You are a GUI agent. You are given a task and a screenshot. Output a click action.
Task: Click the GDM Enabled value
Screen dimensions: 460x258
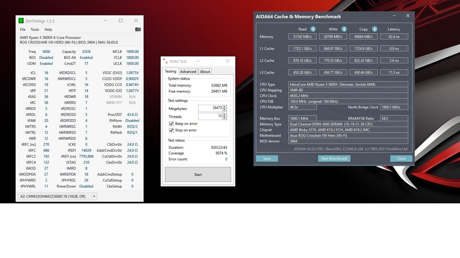click(x=46, y=63)
